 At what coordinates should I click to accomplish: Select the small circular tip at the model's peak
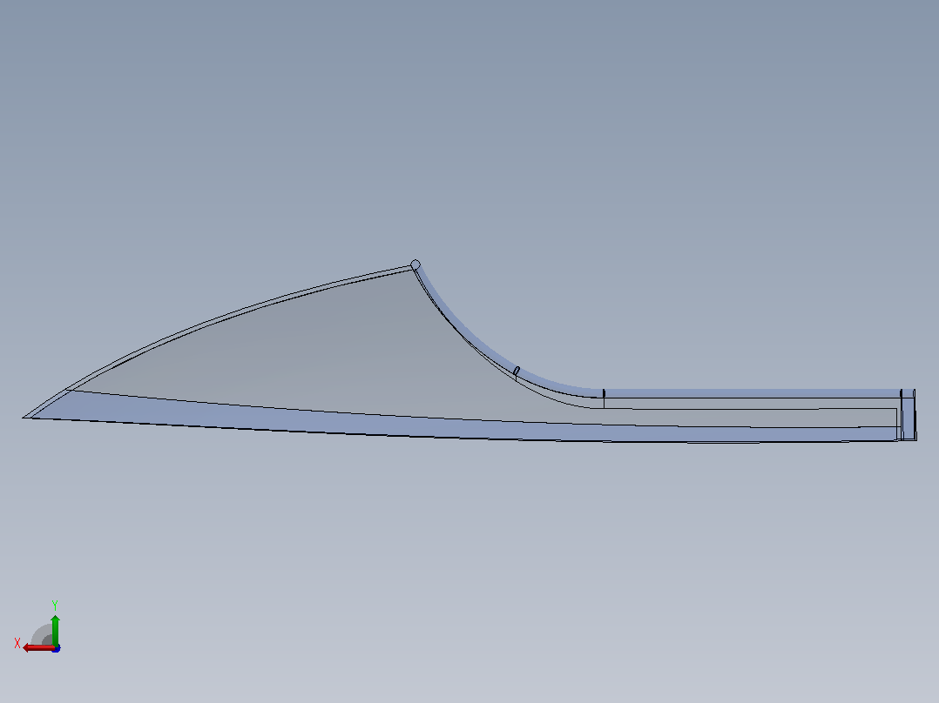coord(415,264)
